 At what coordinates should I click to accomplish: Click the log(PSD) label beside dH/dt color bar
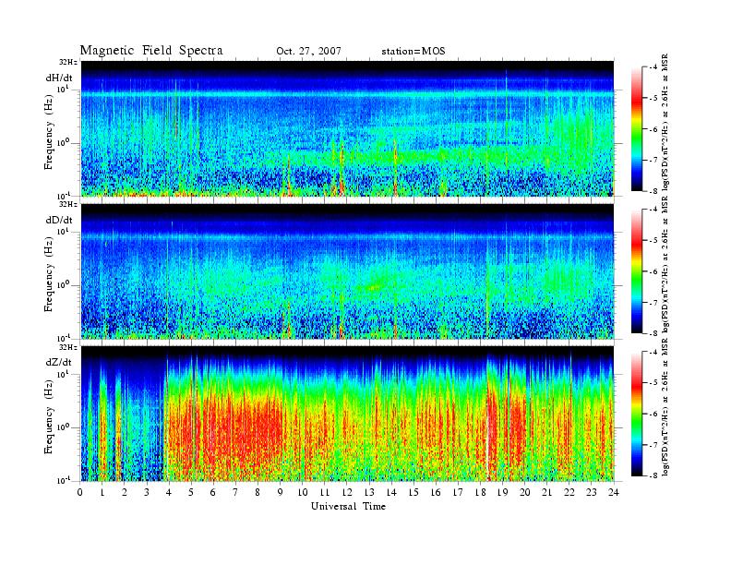pos(665,123)
